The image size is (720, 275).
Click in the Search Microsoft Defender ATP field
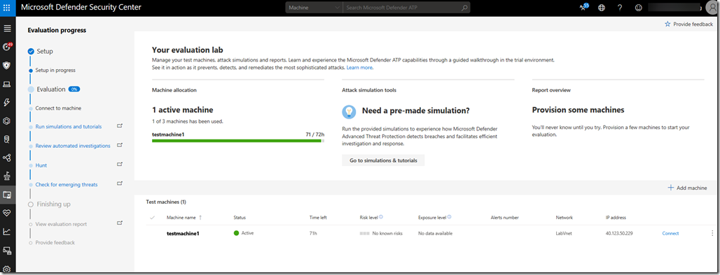pyautogui.click(x=402, y=8)
